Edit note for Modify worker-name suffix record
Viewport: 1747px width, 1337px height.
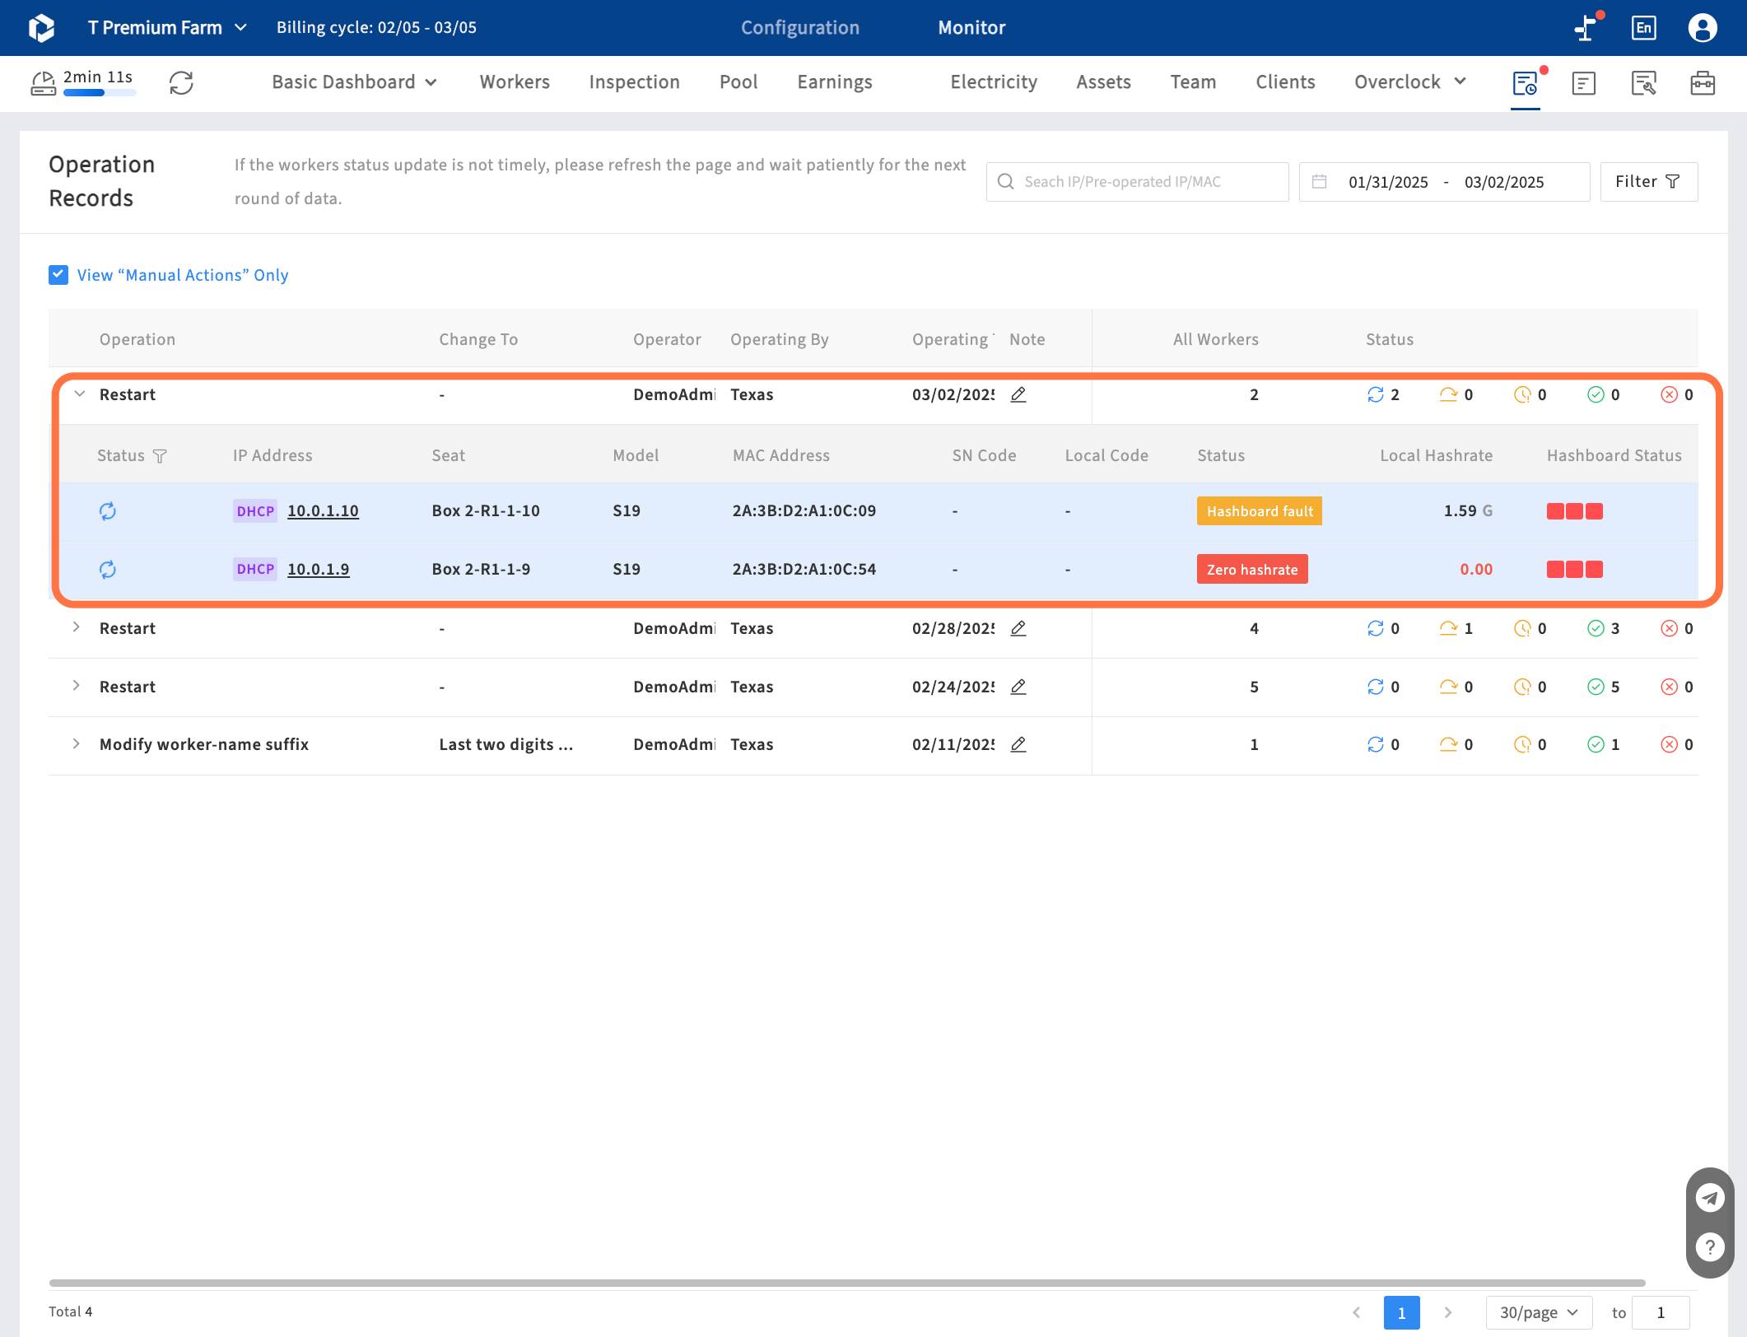1018,744
